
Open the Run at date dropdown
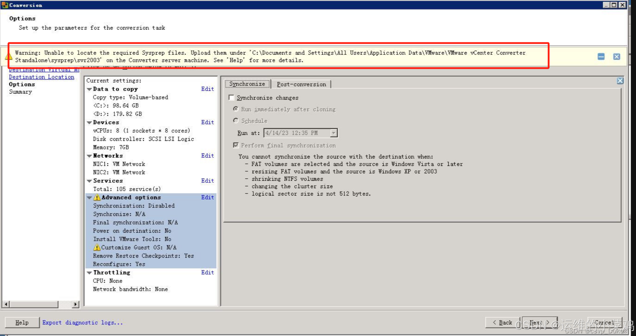click(x=333, y=133)
